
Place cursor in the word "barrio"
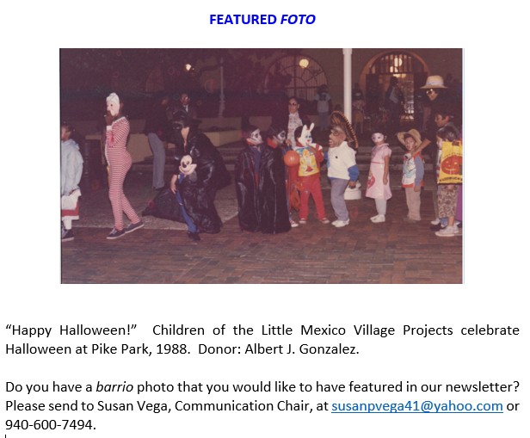114,387
